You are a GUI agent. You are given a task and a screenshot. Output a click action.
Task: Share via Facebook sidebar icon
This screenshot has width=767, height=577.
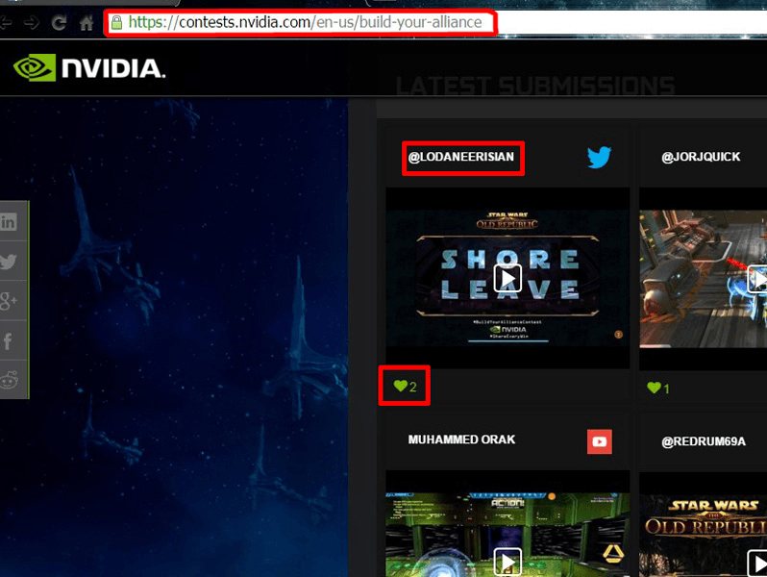[x=8, y=340]
